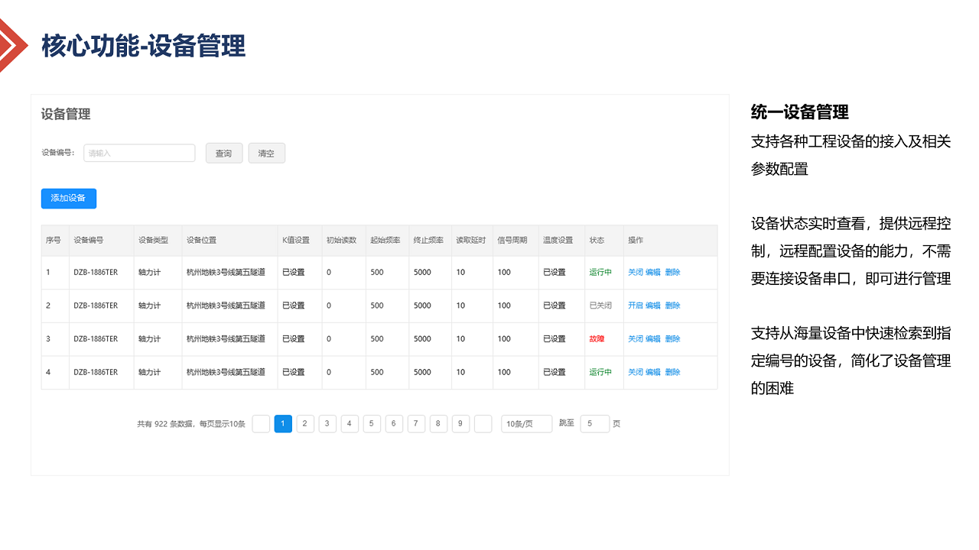This screenshot has width=979, height=550.
Task: Click the 运行中 status in row 4
Action: pyautogui.click(x=600, y=373)
